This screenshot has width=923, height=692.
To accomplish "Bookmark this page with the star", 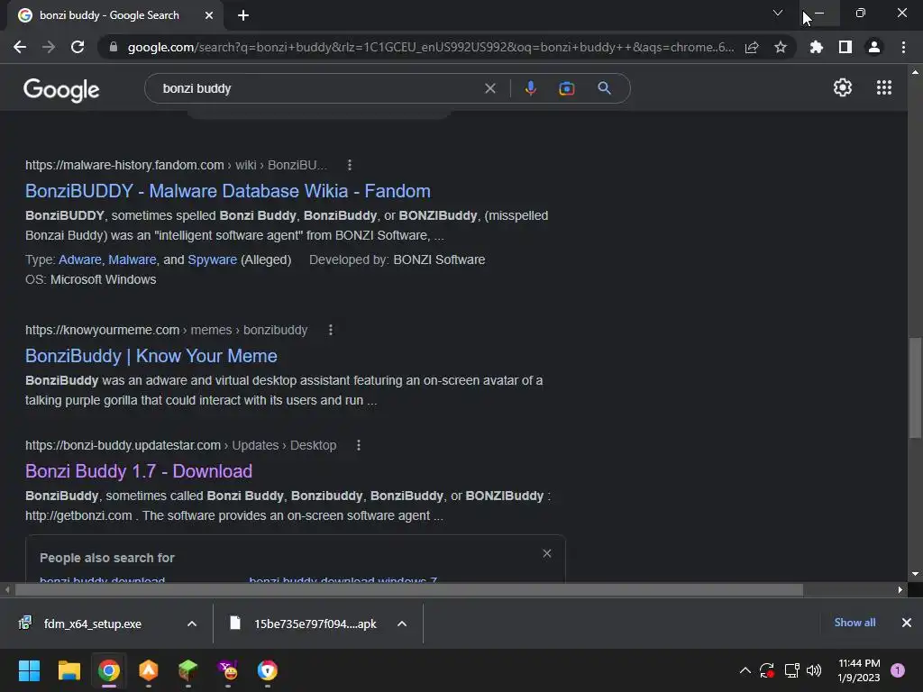I will tap(781, 47).
